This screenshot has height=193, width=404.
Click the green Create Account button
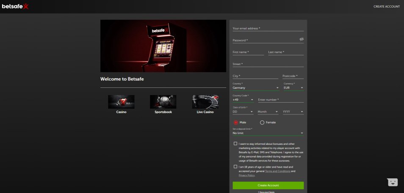[x=268, y=185]
